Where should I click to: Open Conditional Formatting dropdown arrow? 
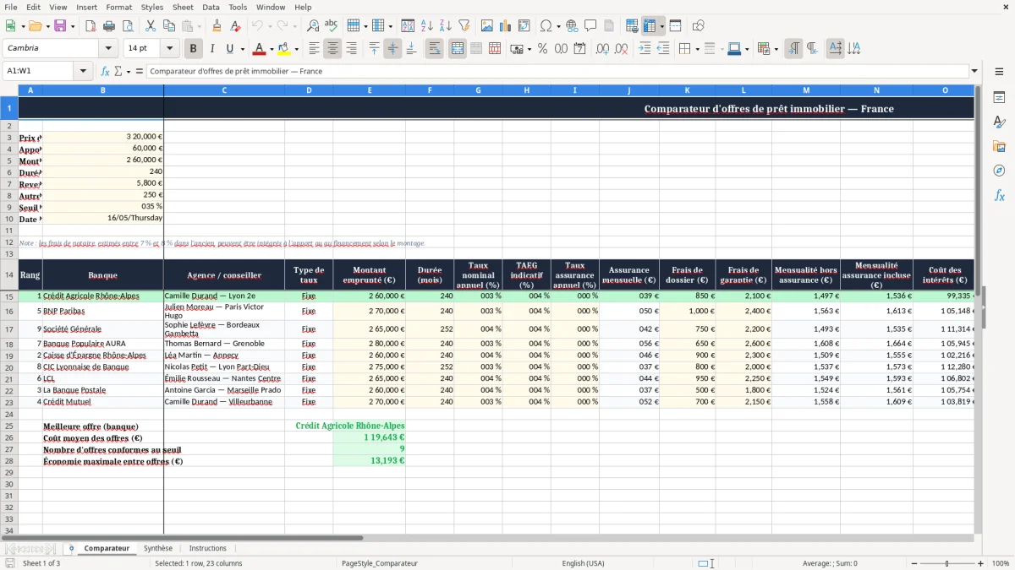coord(776,49)
